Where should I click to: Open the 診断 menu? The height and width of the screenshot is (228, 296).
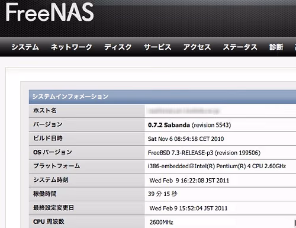pyautogui.click(x=276, y=47)
